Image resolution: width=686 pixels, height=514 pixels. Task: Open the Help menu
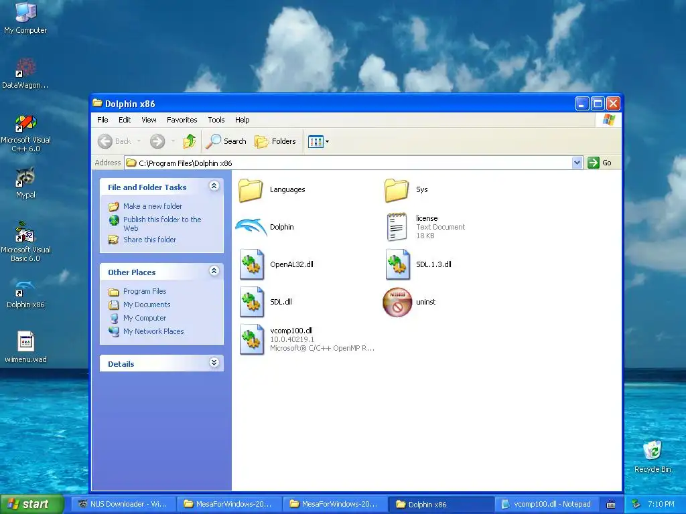point(242,120)
